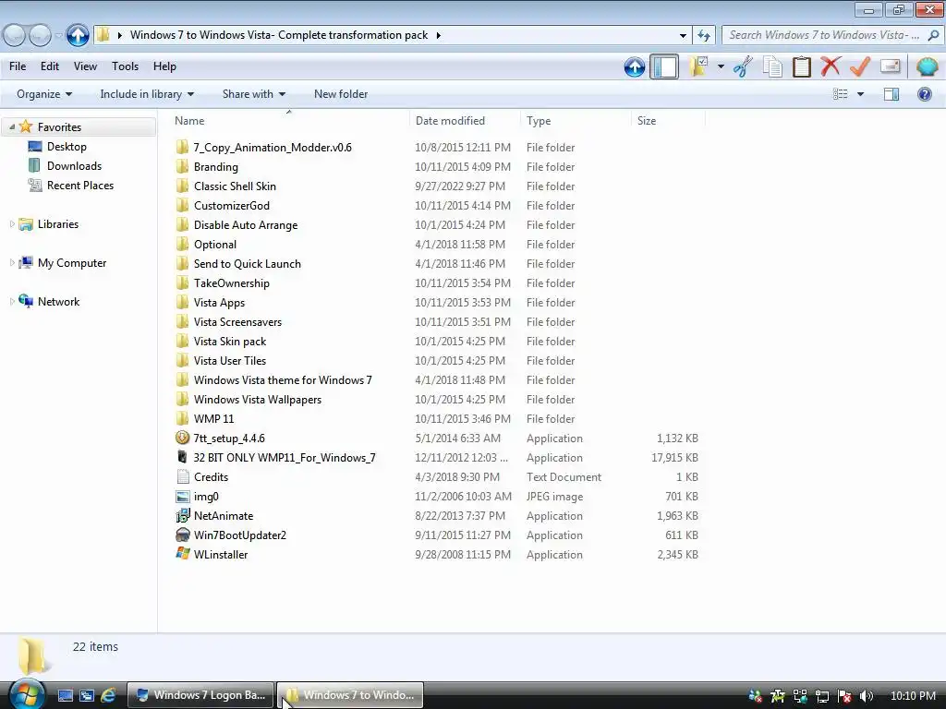Open the Share with dropdown
The width and height of the screenshot is (946, 709).
tap(254, 94)
